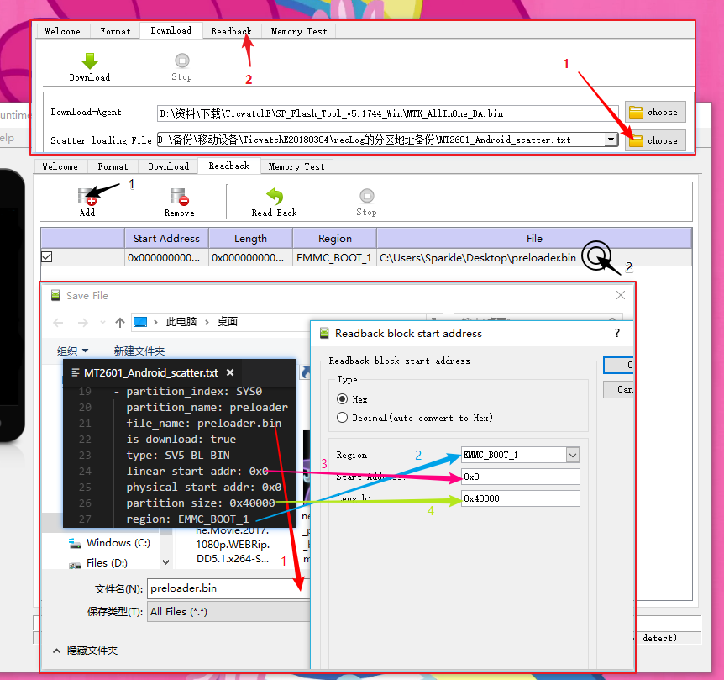Click the folder choose icon for Download-Agent
724x680 pixels.
coord(637,113)
